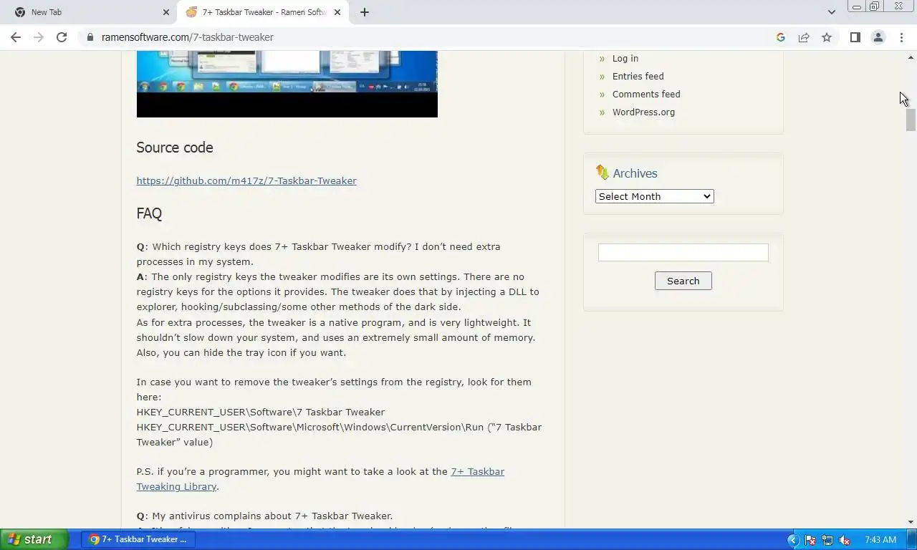The width and height of the screenshot is (917, 550).
Task: Open the Chrome profile avatar menu
Action: click(878, 37)
